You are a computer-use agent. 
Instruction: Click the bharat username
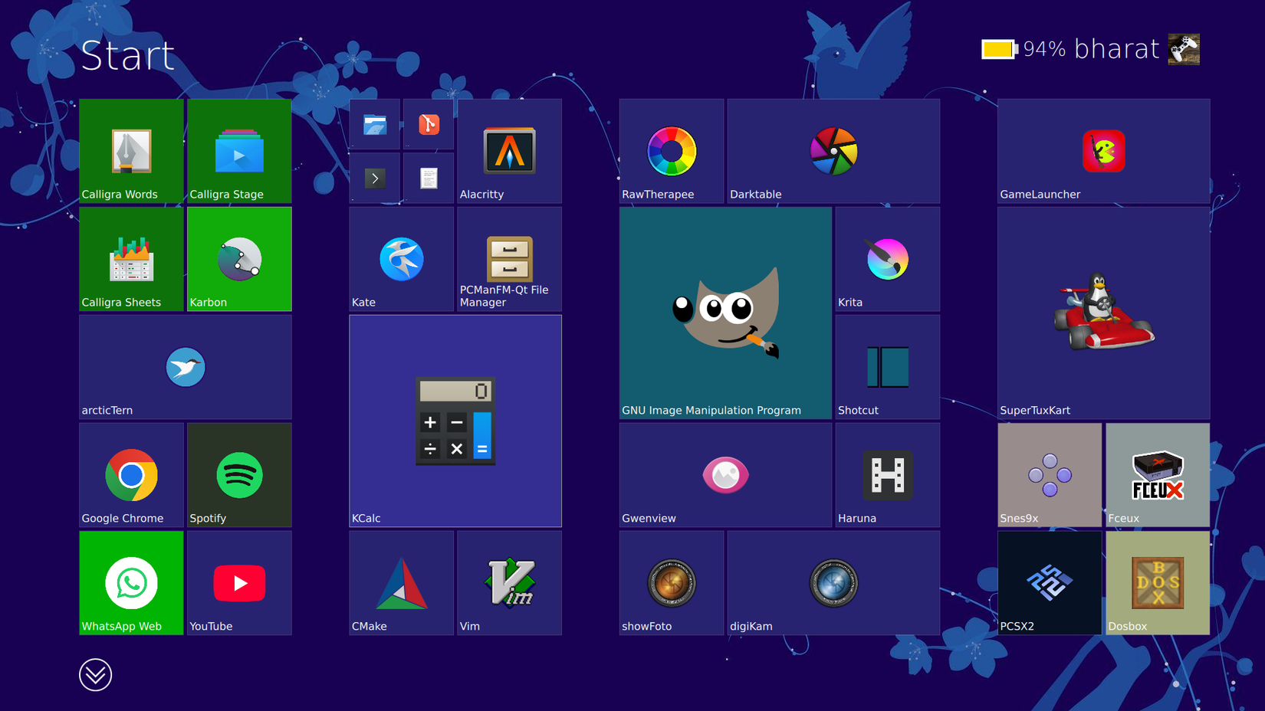point(1115,49)
